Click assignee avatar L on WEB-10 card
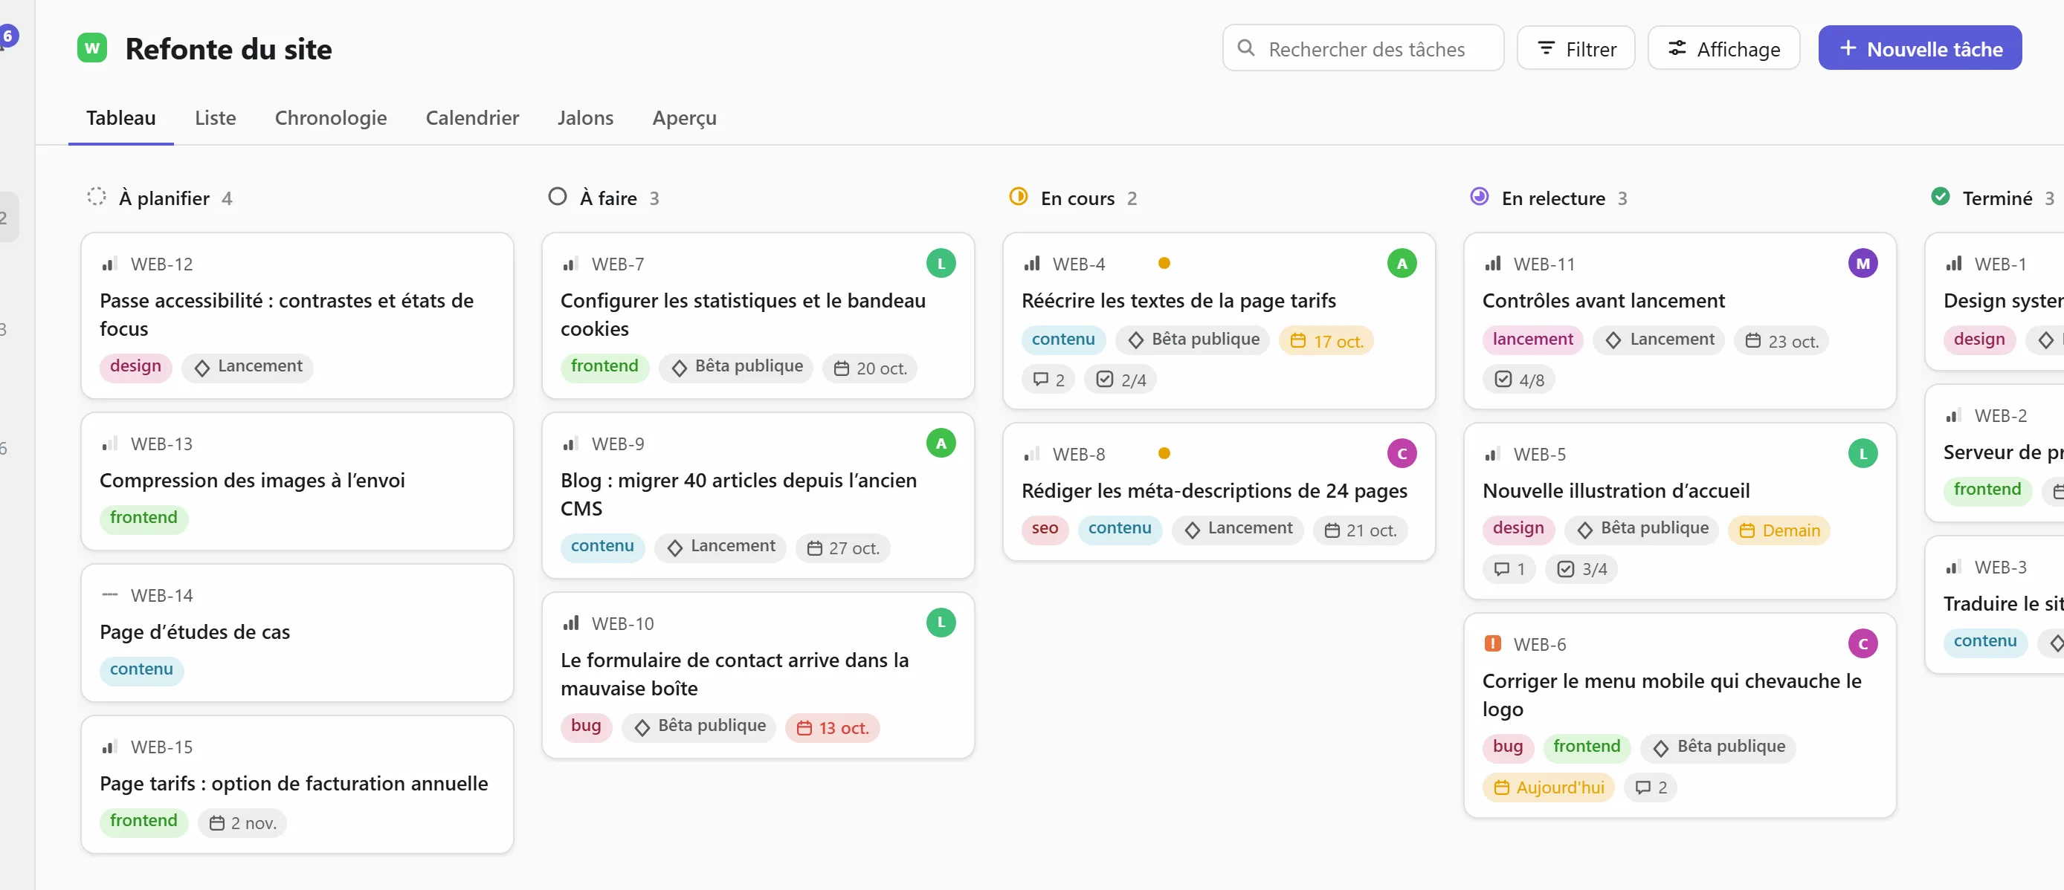 click(941, 623)
